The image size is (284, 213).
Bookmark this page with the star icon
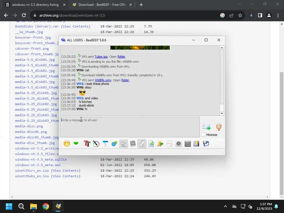pos(240,16)
